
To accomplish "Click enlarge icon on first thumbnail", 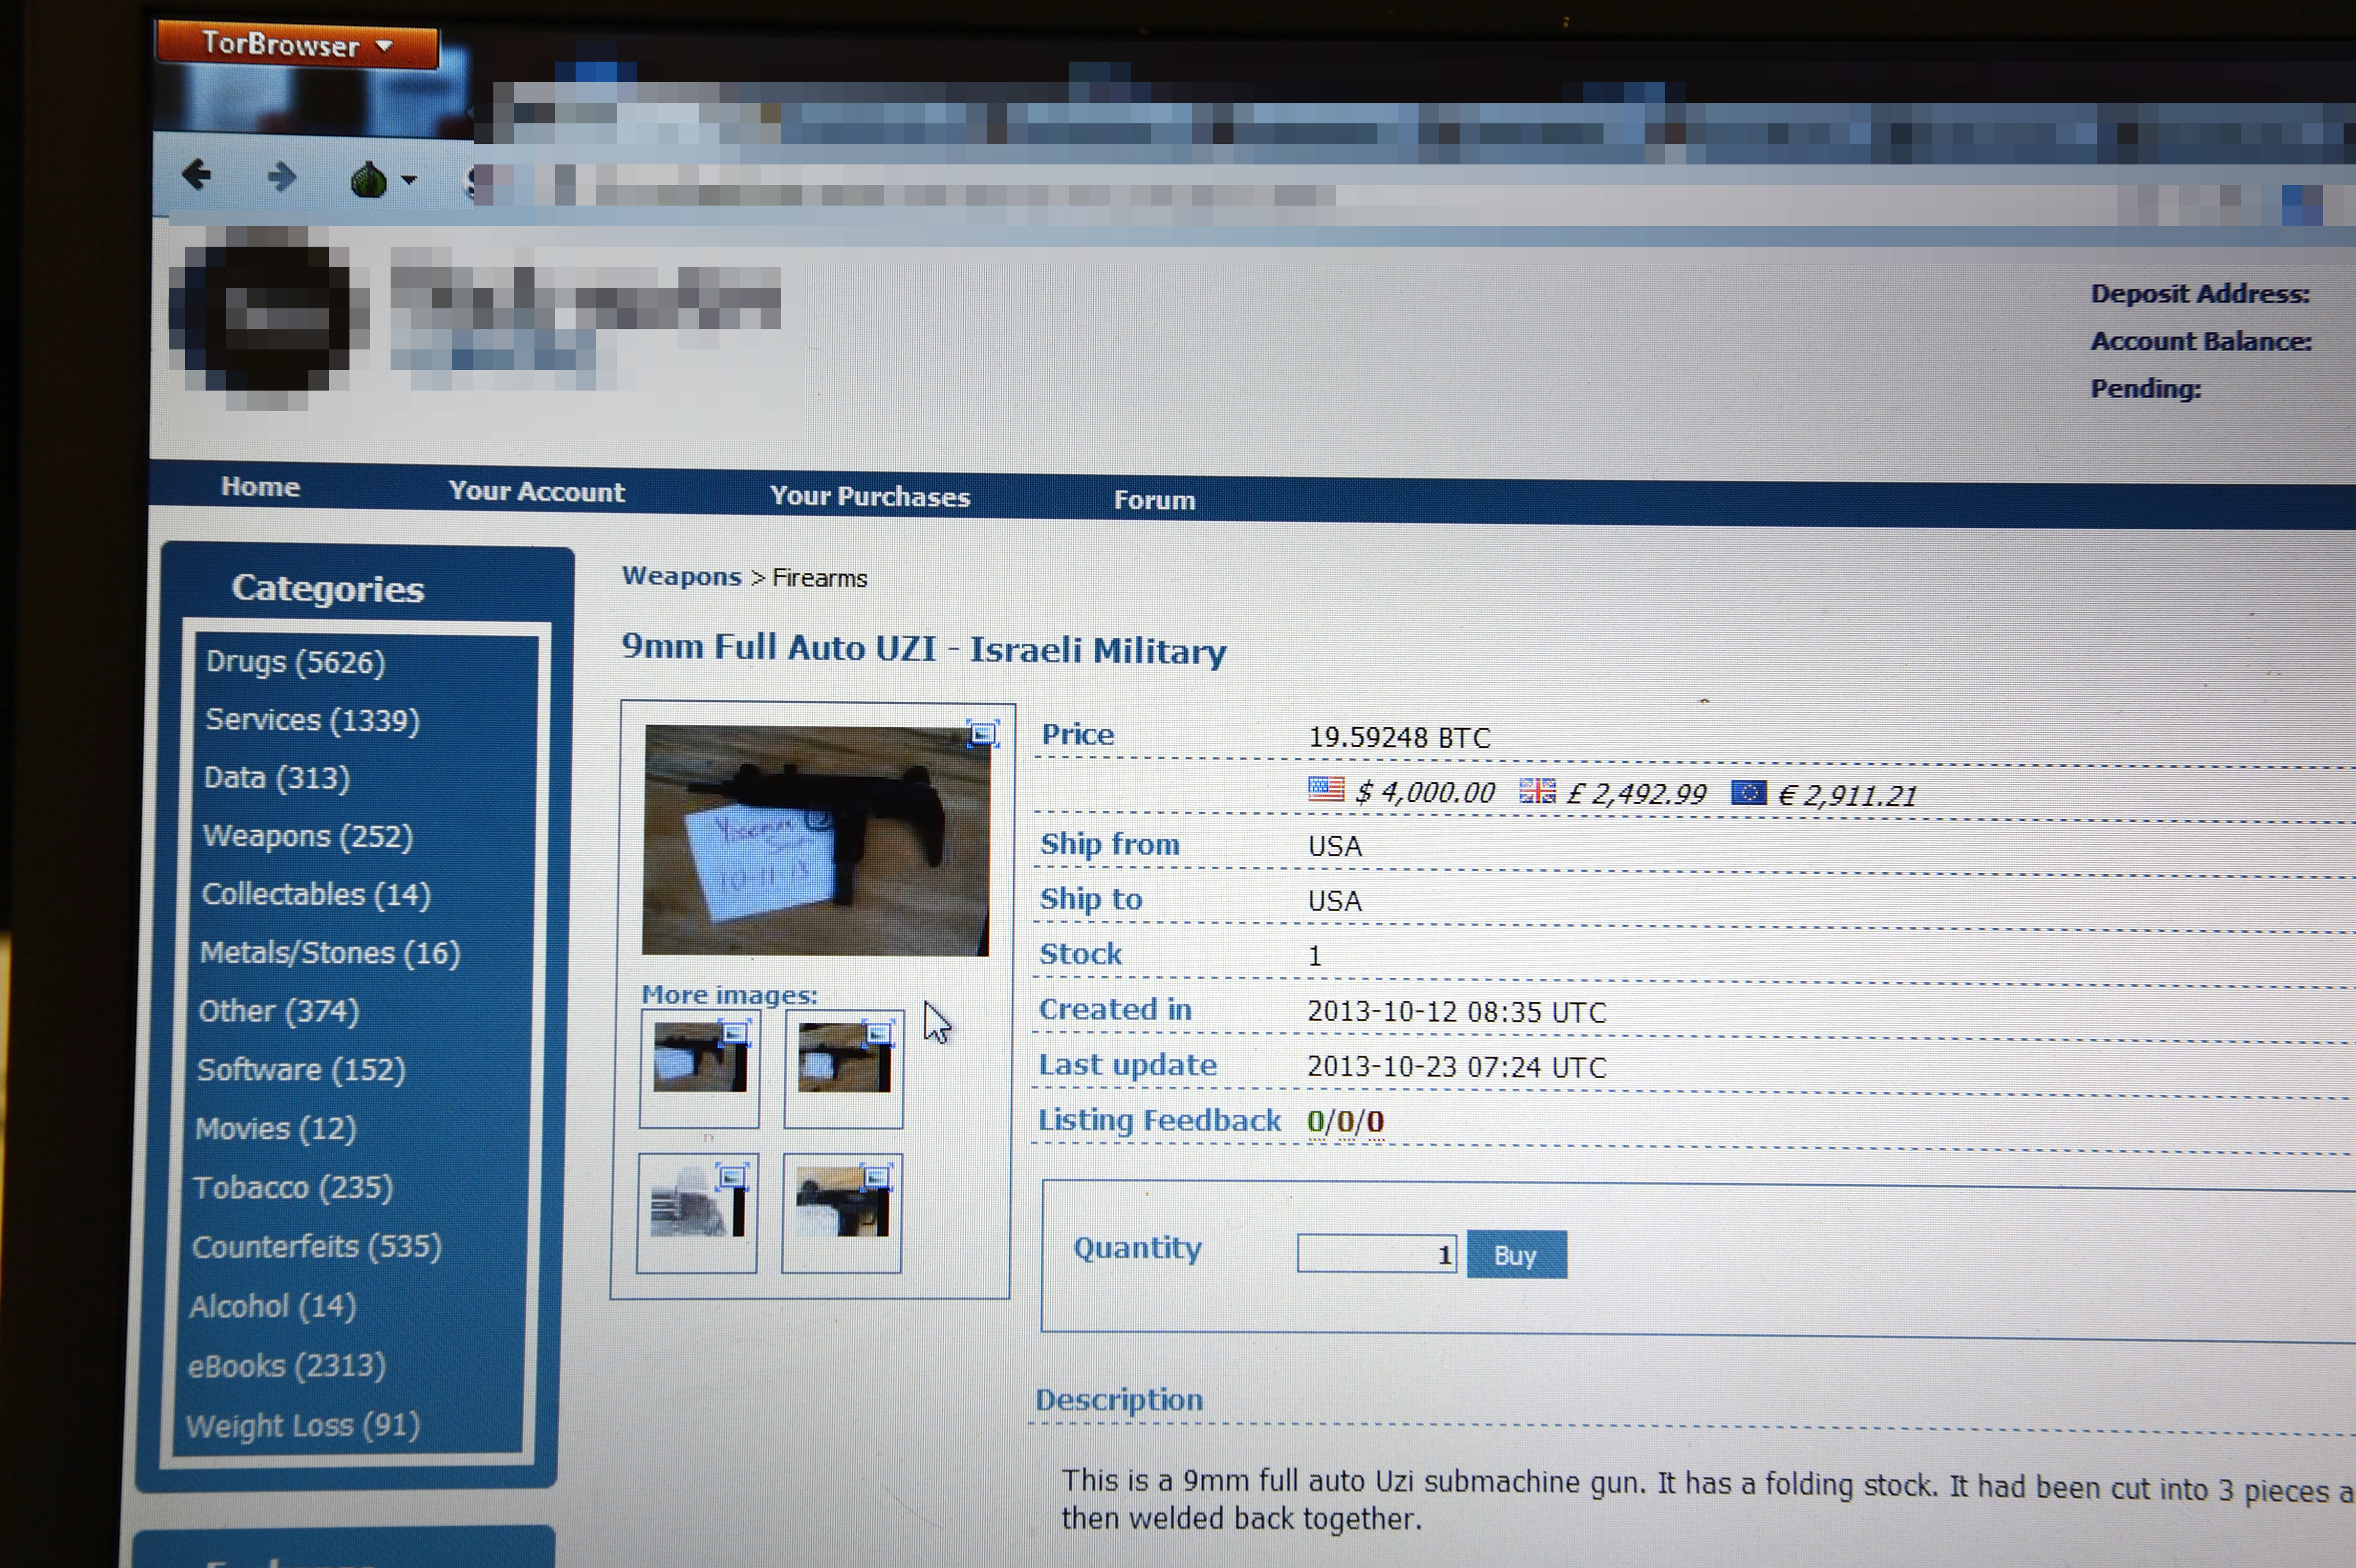I will [x=735, y=1032].
